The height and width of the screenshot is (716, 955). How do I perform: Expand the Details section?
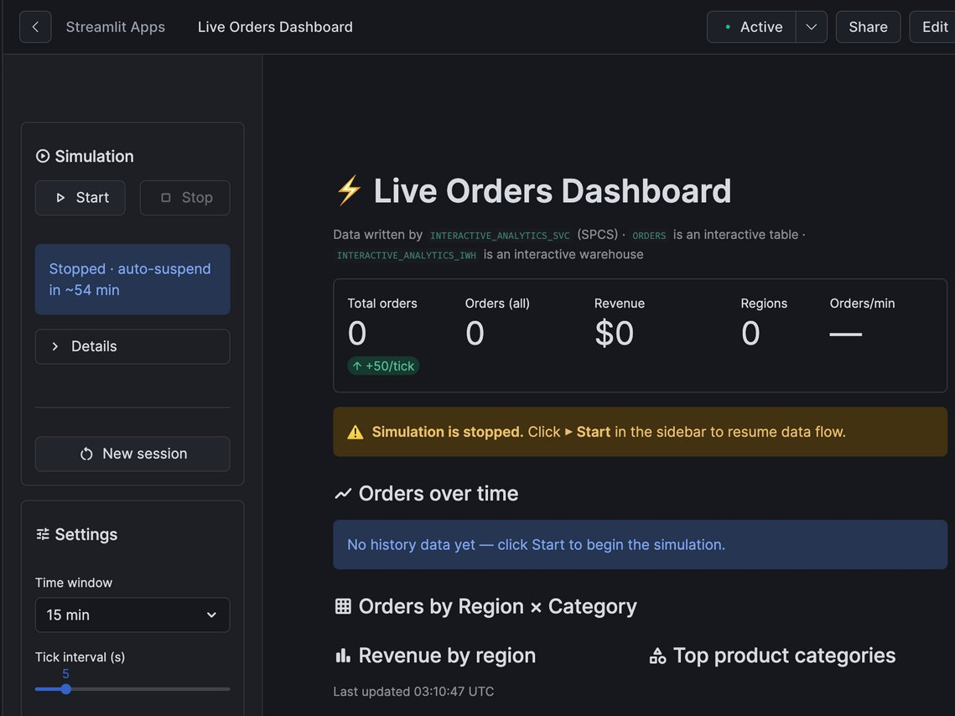(x=132, y=346)
